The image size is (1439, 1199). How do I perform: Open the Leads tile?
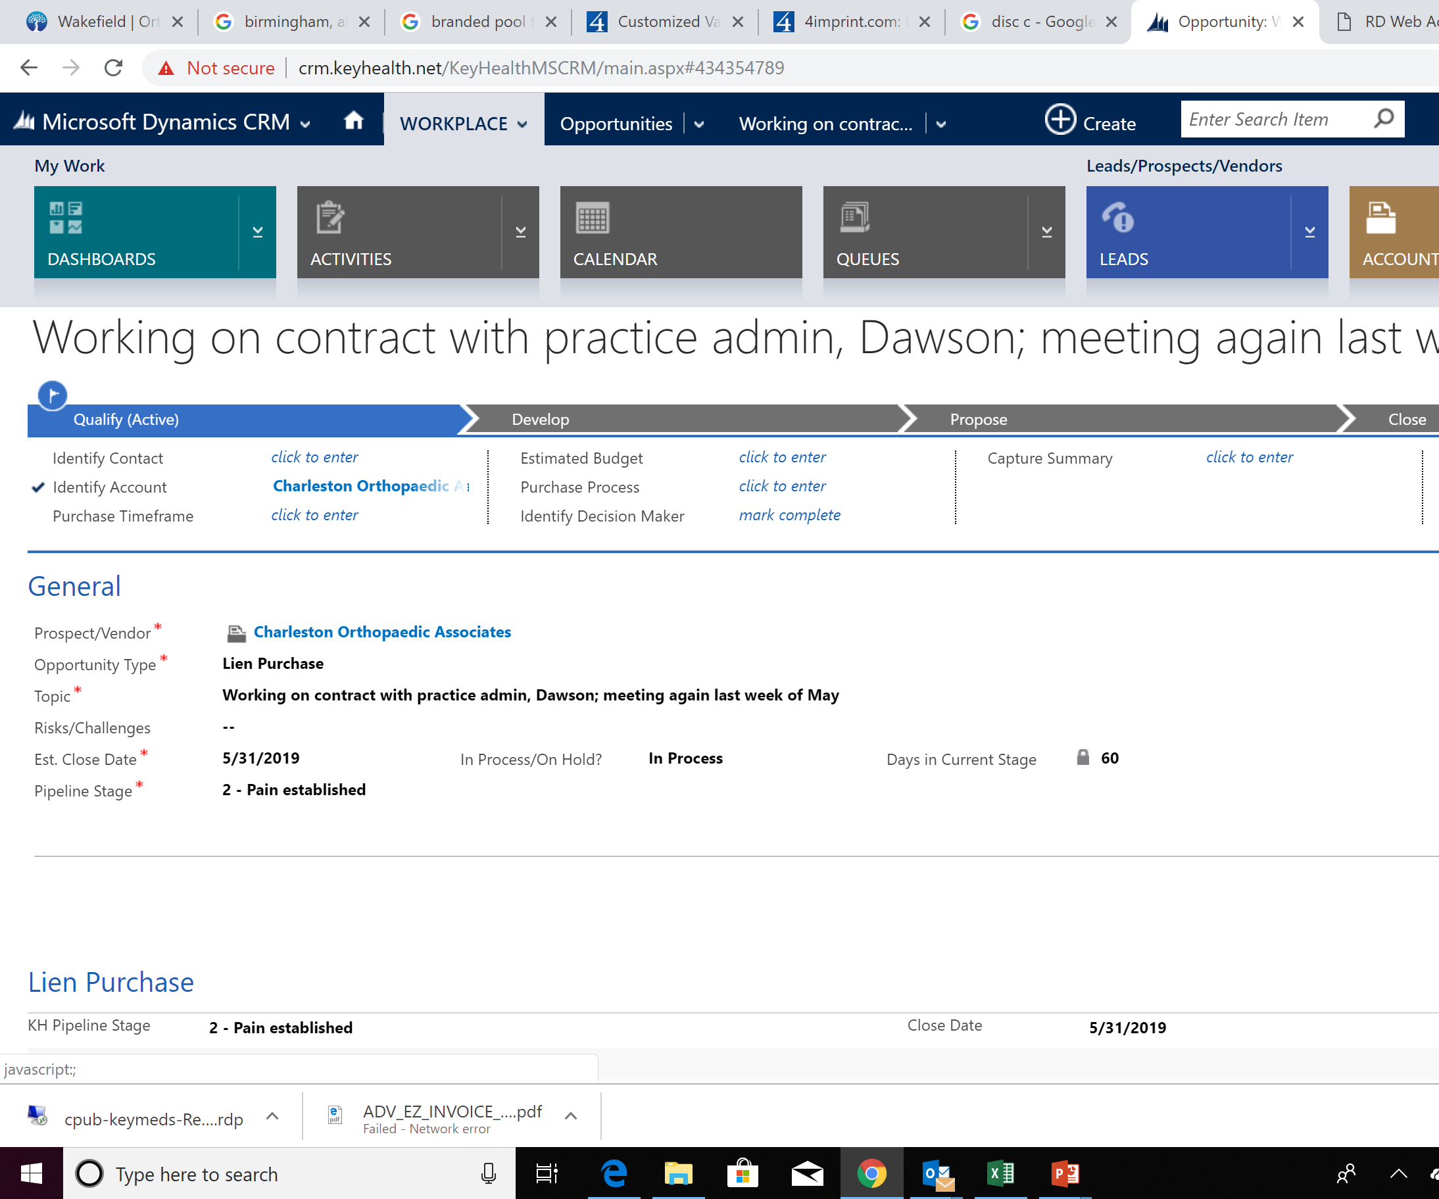pyautogui.click(x=1165, y=233)
